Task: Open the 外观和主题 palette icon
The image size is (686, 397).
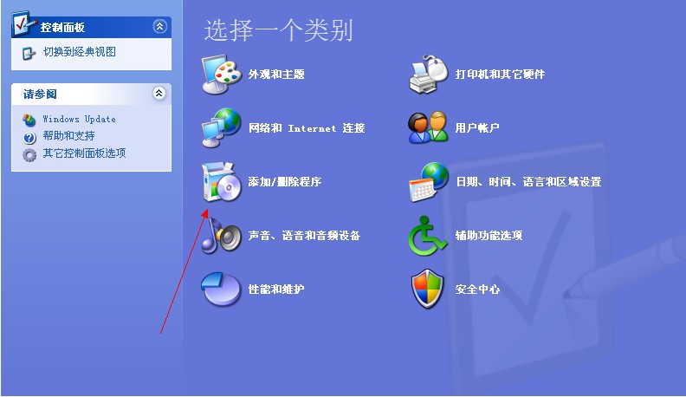Action: pyautogui.click(x=222, y=74)
